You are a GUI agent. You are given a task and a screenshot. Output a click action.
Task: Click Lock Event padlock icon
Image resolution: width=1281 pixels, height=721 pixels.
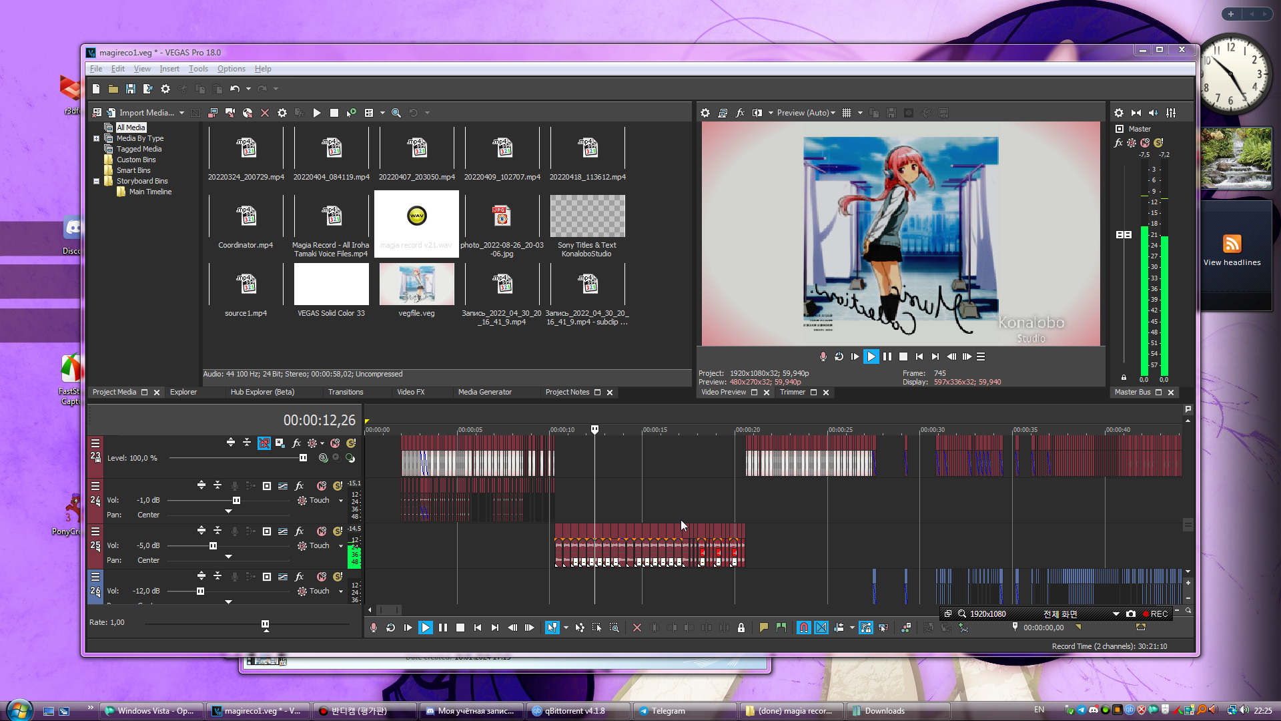click(741, 628)
